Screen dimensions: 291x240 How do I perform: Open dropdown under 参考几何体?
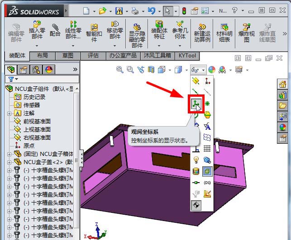180,46
